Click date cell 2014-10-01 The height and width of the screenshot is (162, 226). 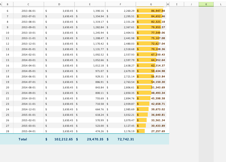pos(28,99)
